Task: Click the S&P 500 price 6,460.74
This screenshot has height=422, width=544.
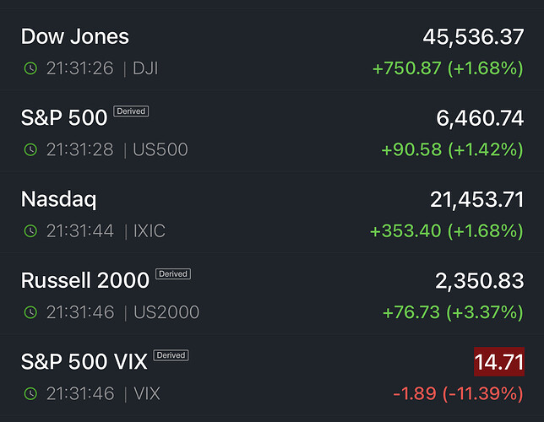Action: [x=480, y=119]
